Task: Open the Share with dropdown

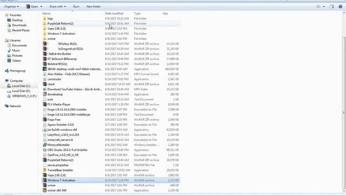Action: point(57,6)
